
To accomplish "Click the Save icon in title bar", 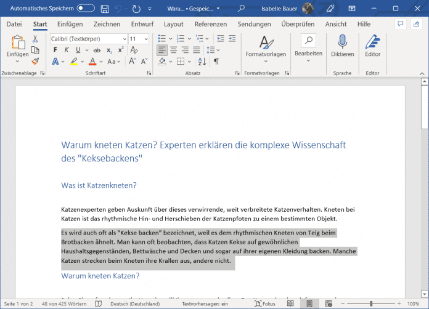I will point(105,9).
